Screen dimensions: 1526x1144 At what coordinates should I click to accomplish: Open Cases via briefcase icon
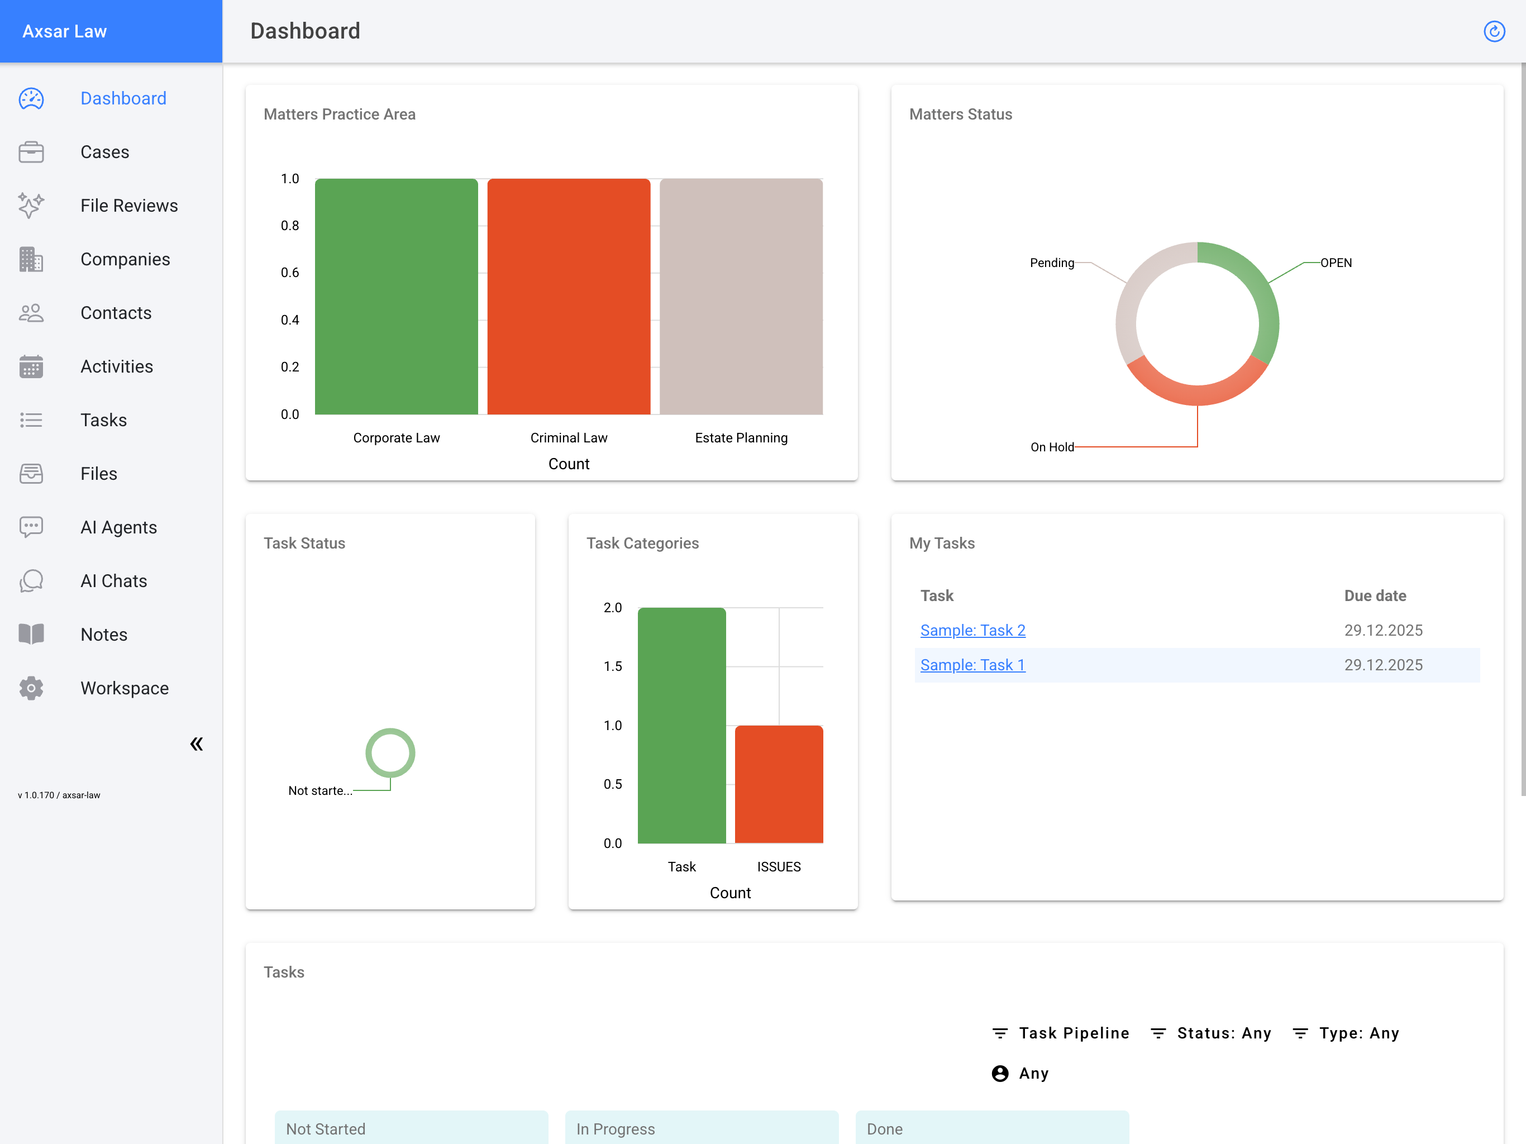click(31, 152)
